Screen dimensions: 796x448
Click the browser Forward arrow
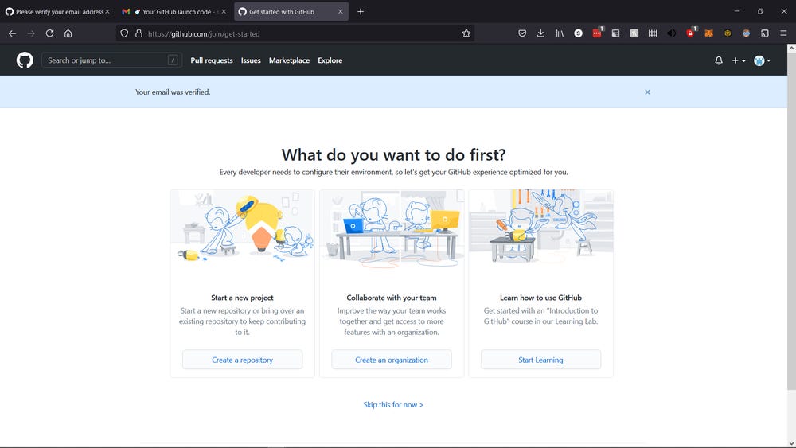[x=31, y=33]
